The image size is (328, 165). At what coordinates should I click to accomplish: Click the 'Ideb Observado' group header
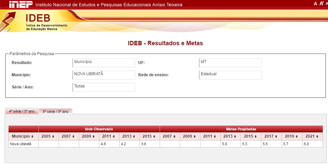tap(99, 129)
